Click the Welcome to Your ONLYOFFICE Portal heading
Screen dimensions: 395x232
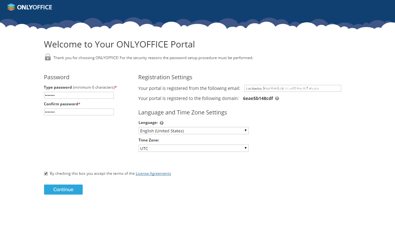click(x=120, y=44)
